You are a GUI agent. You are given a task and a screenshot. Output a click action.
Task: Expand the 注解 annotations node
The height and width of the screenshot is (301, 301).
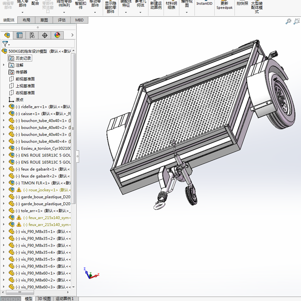(x=3, y=65)
